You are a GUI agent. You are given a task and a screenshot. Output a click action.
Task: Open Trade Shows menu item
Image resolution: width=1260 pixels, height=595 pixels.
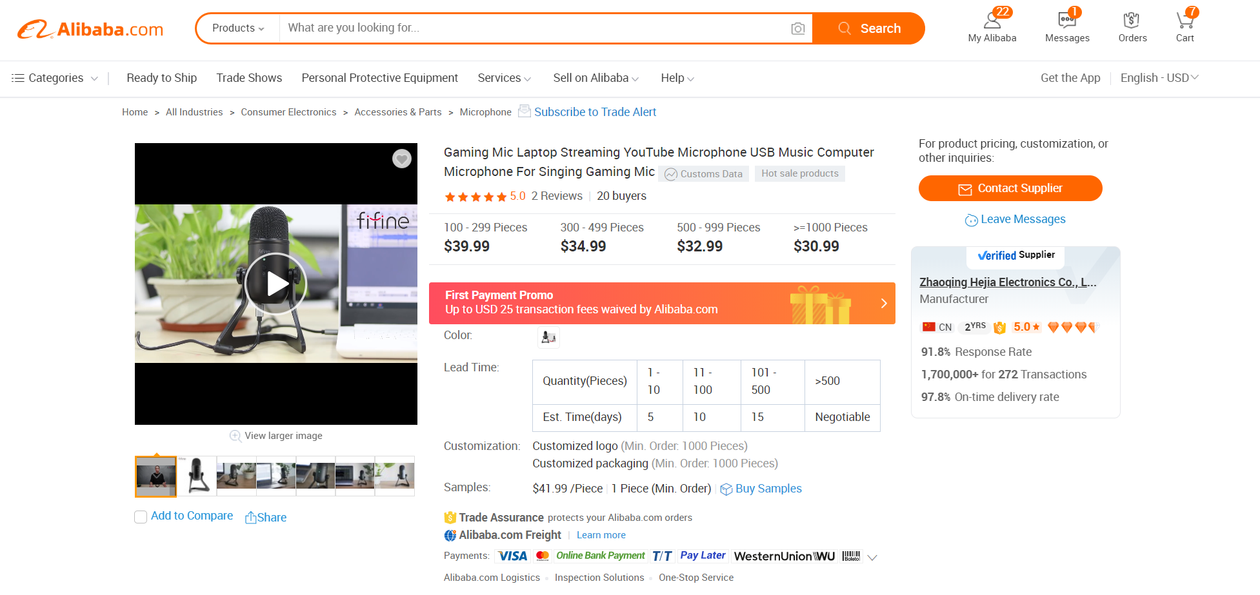[x=249, y=78]
